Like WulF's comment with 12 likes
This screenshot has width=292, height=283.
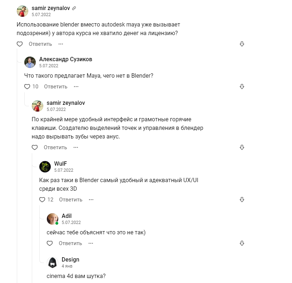coord(42,200)
